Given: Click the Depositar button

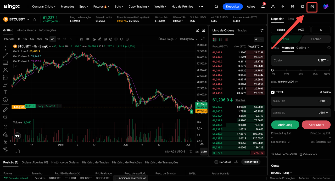Looking at the screenshot, I should pos(233,7).
